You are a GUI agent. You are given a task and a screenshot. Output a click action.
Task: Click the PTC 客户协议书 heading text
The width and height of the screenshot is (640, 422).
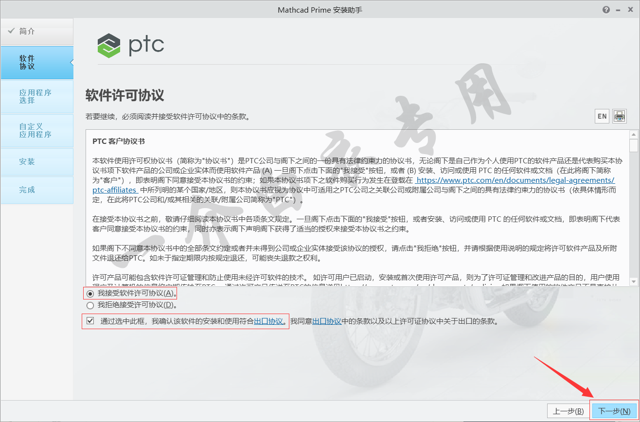[x=119, y=141]
